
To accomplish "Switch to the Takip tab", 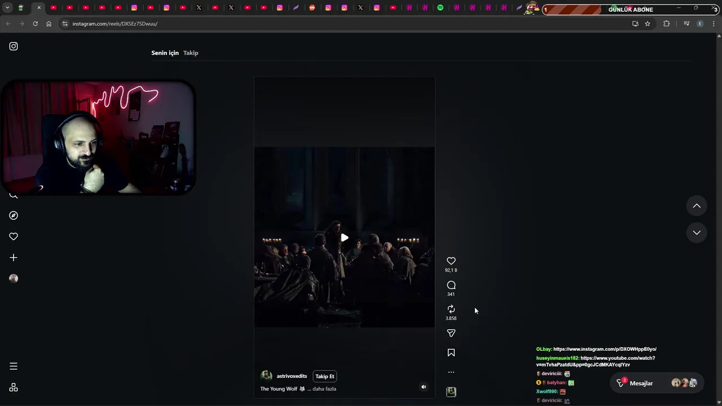I will [191, 53].
